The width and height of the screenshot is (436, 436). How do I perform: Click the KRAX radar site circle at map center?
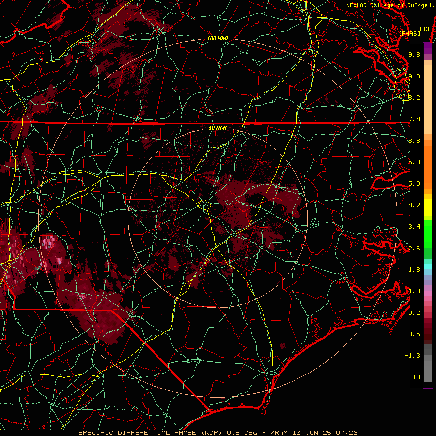pyautogui.click(x=204, y=204)
